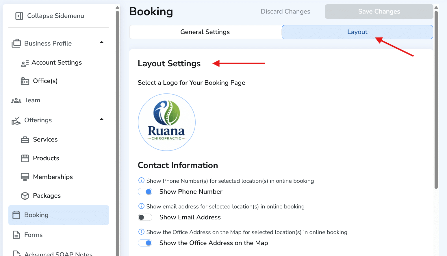This screenshot has height=256, width=447.
Task: Click 'Select a Logo for Your Booking Page' text
Action: pyautogui.click(x=191, y=83)
